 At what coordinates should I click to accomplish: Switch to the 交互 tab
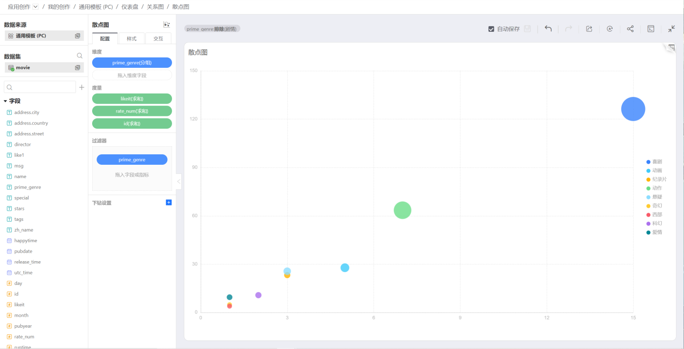[158, 39]
